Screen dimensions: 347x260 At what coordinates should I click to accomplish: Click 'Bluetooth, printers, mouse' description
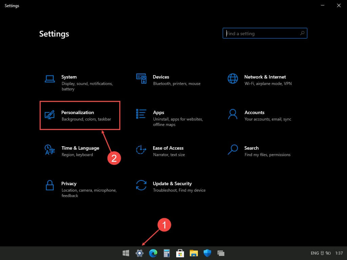click(x=177, y=84)
